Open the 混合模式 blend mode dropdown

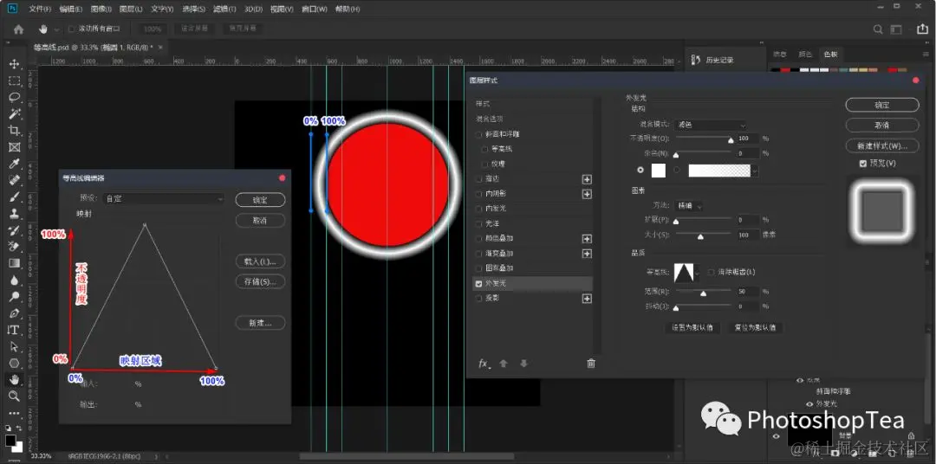pos(711,126)
